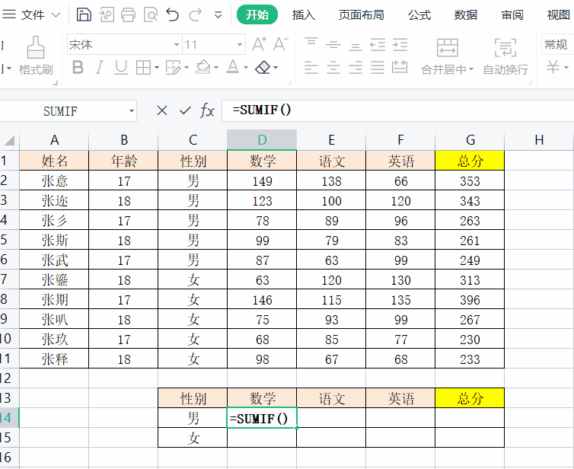The width and height of the screenshot is (574, 469).
Task: Click the Insert Function fx icon
Action: (x=207, y=110)
